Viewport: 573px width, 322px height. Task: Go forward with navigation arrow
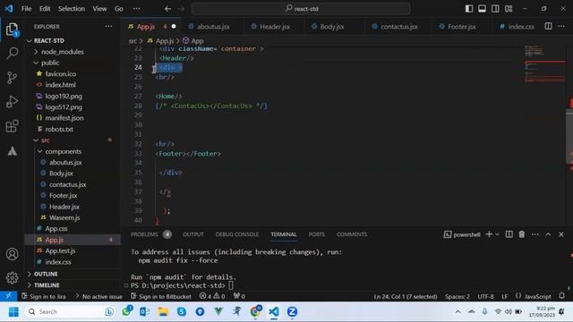tap(181, 9)
